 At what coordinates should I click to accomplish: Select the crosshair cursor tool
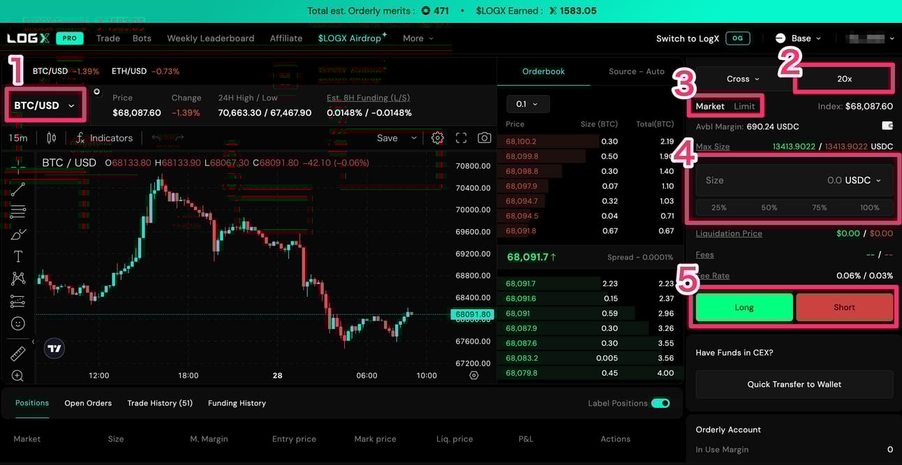pos(18,164)
